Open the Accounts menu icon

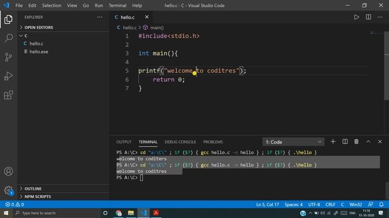(9, 171)
